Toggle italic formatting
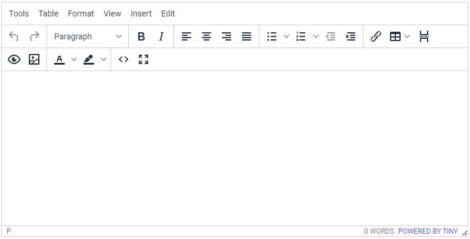Image resolution: width=470 pixels, height=239 pixels. coord(161,36)
